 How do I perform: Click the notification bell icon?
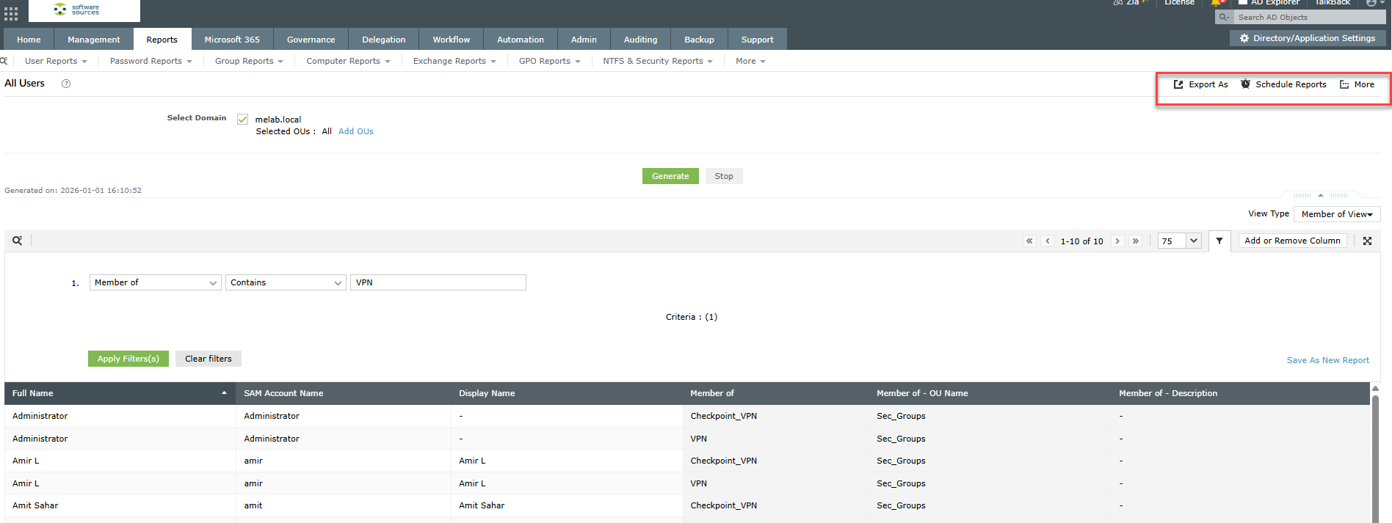tap(1216, 3)
